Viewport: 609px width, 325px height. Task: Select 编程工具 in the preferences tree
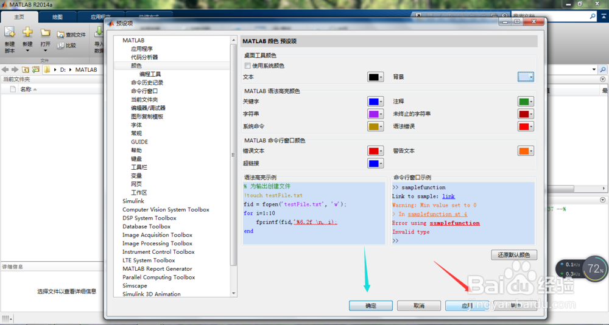150,74
